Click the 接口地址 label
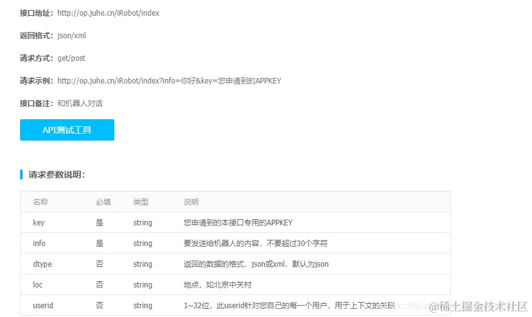Image resolution: width=532 pixels, height=317 pixels. (36, 13)
